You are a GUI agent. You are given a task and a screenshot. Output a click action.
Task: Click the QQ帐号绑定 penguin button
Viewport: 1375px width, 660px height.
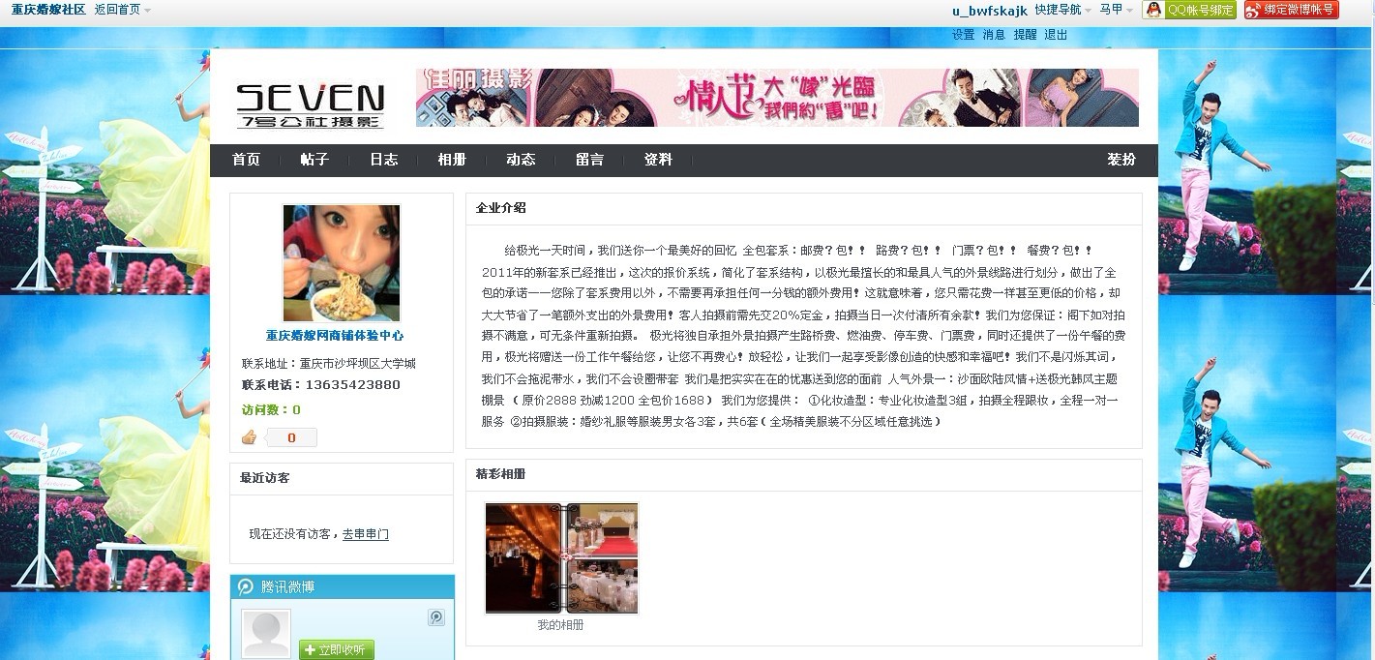coord(1189,10)
